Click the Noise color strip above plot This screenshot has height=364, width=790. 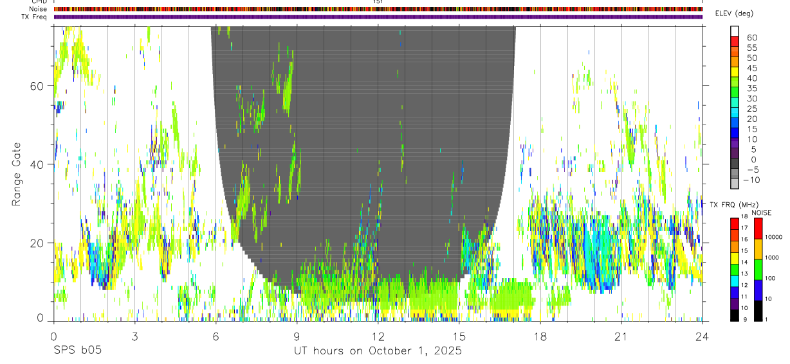pos(378,9)
